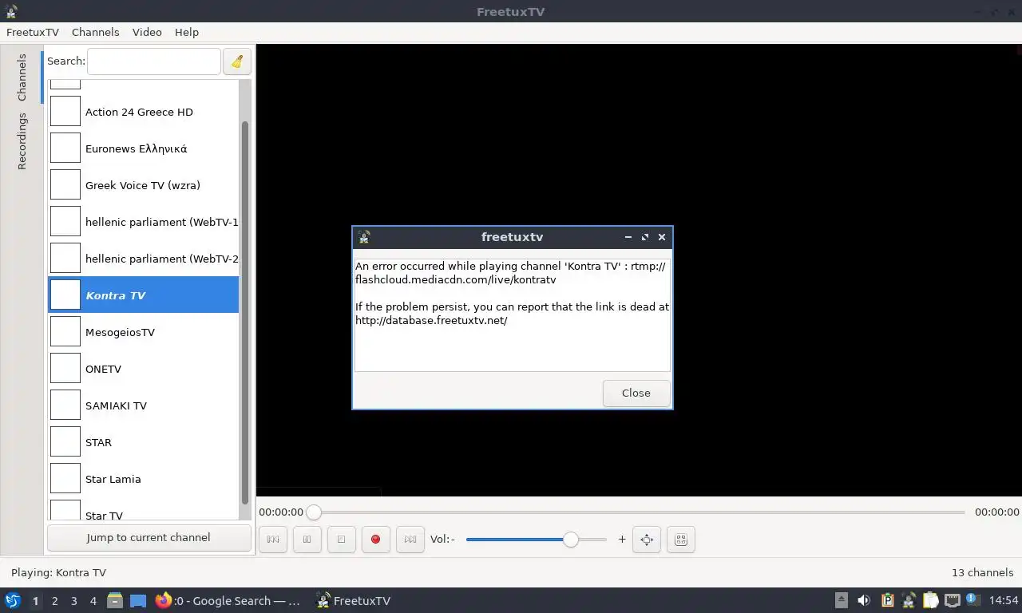Viewport: 1022px width, 613px height.
Task: Click '13 channels' status text
Action: [x=983, y=572]
